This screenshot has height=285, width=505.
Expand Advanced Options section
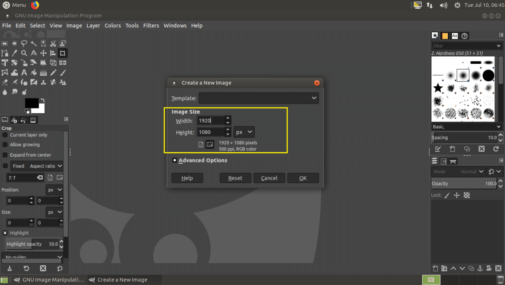[175, 160]
